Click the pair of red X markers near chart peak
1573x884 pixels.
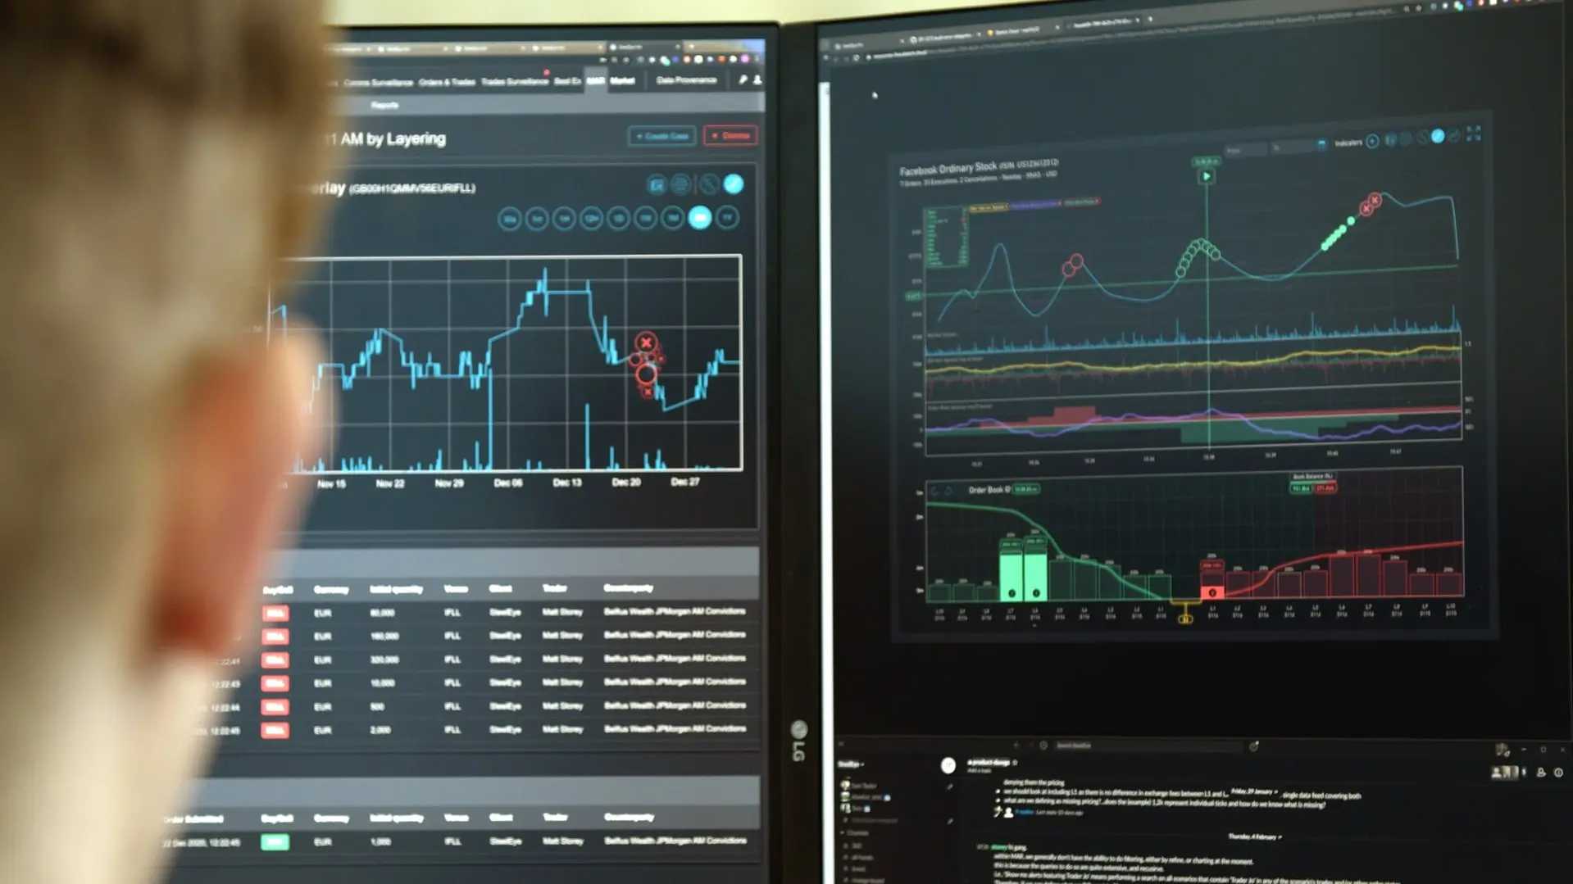(1371, 204)
